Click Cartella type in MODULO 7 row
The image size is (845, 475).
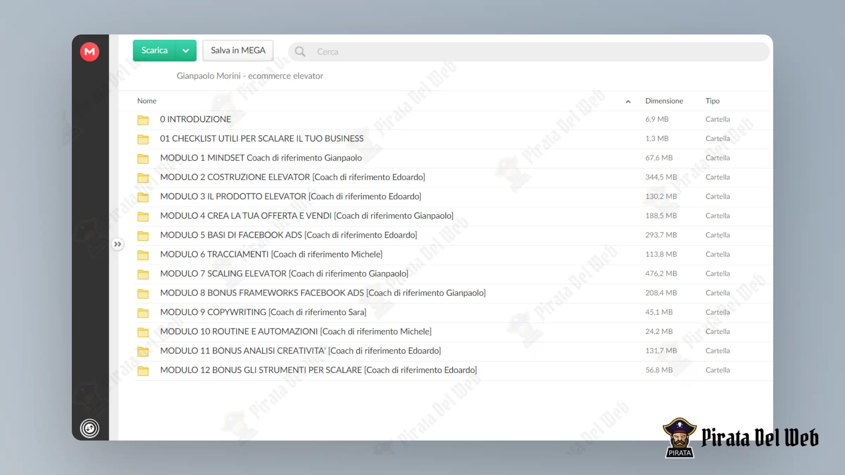pyautogui.click(x=718, y=273)
